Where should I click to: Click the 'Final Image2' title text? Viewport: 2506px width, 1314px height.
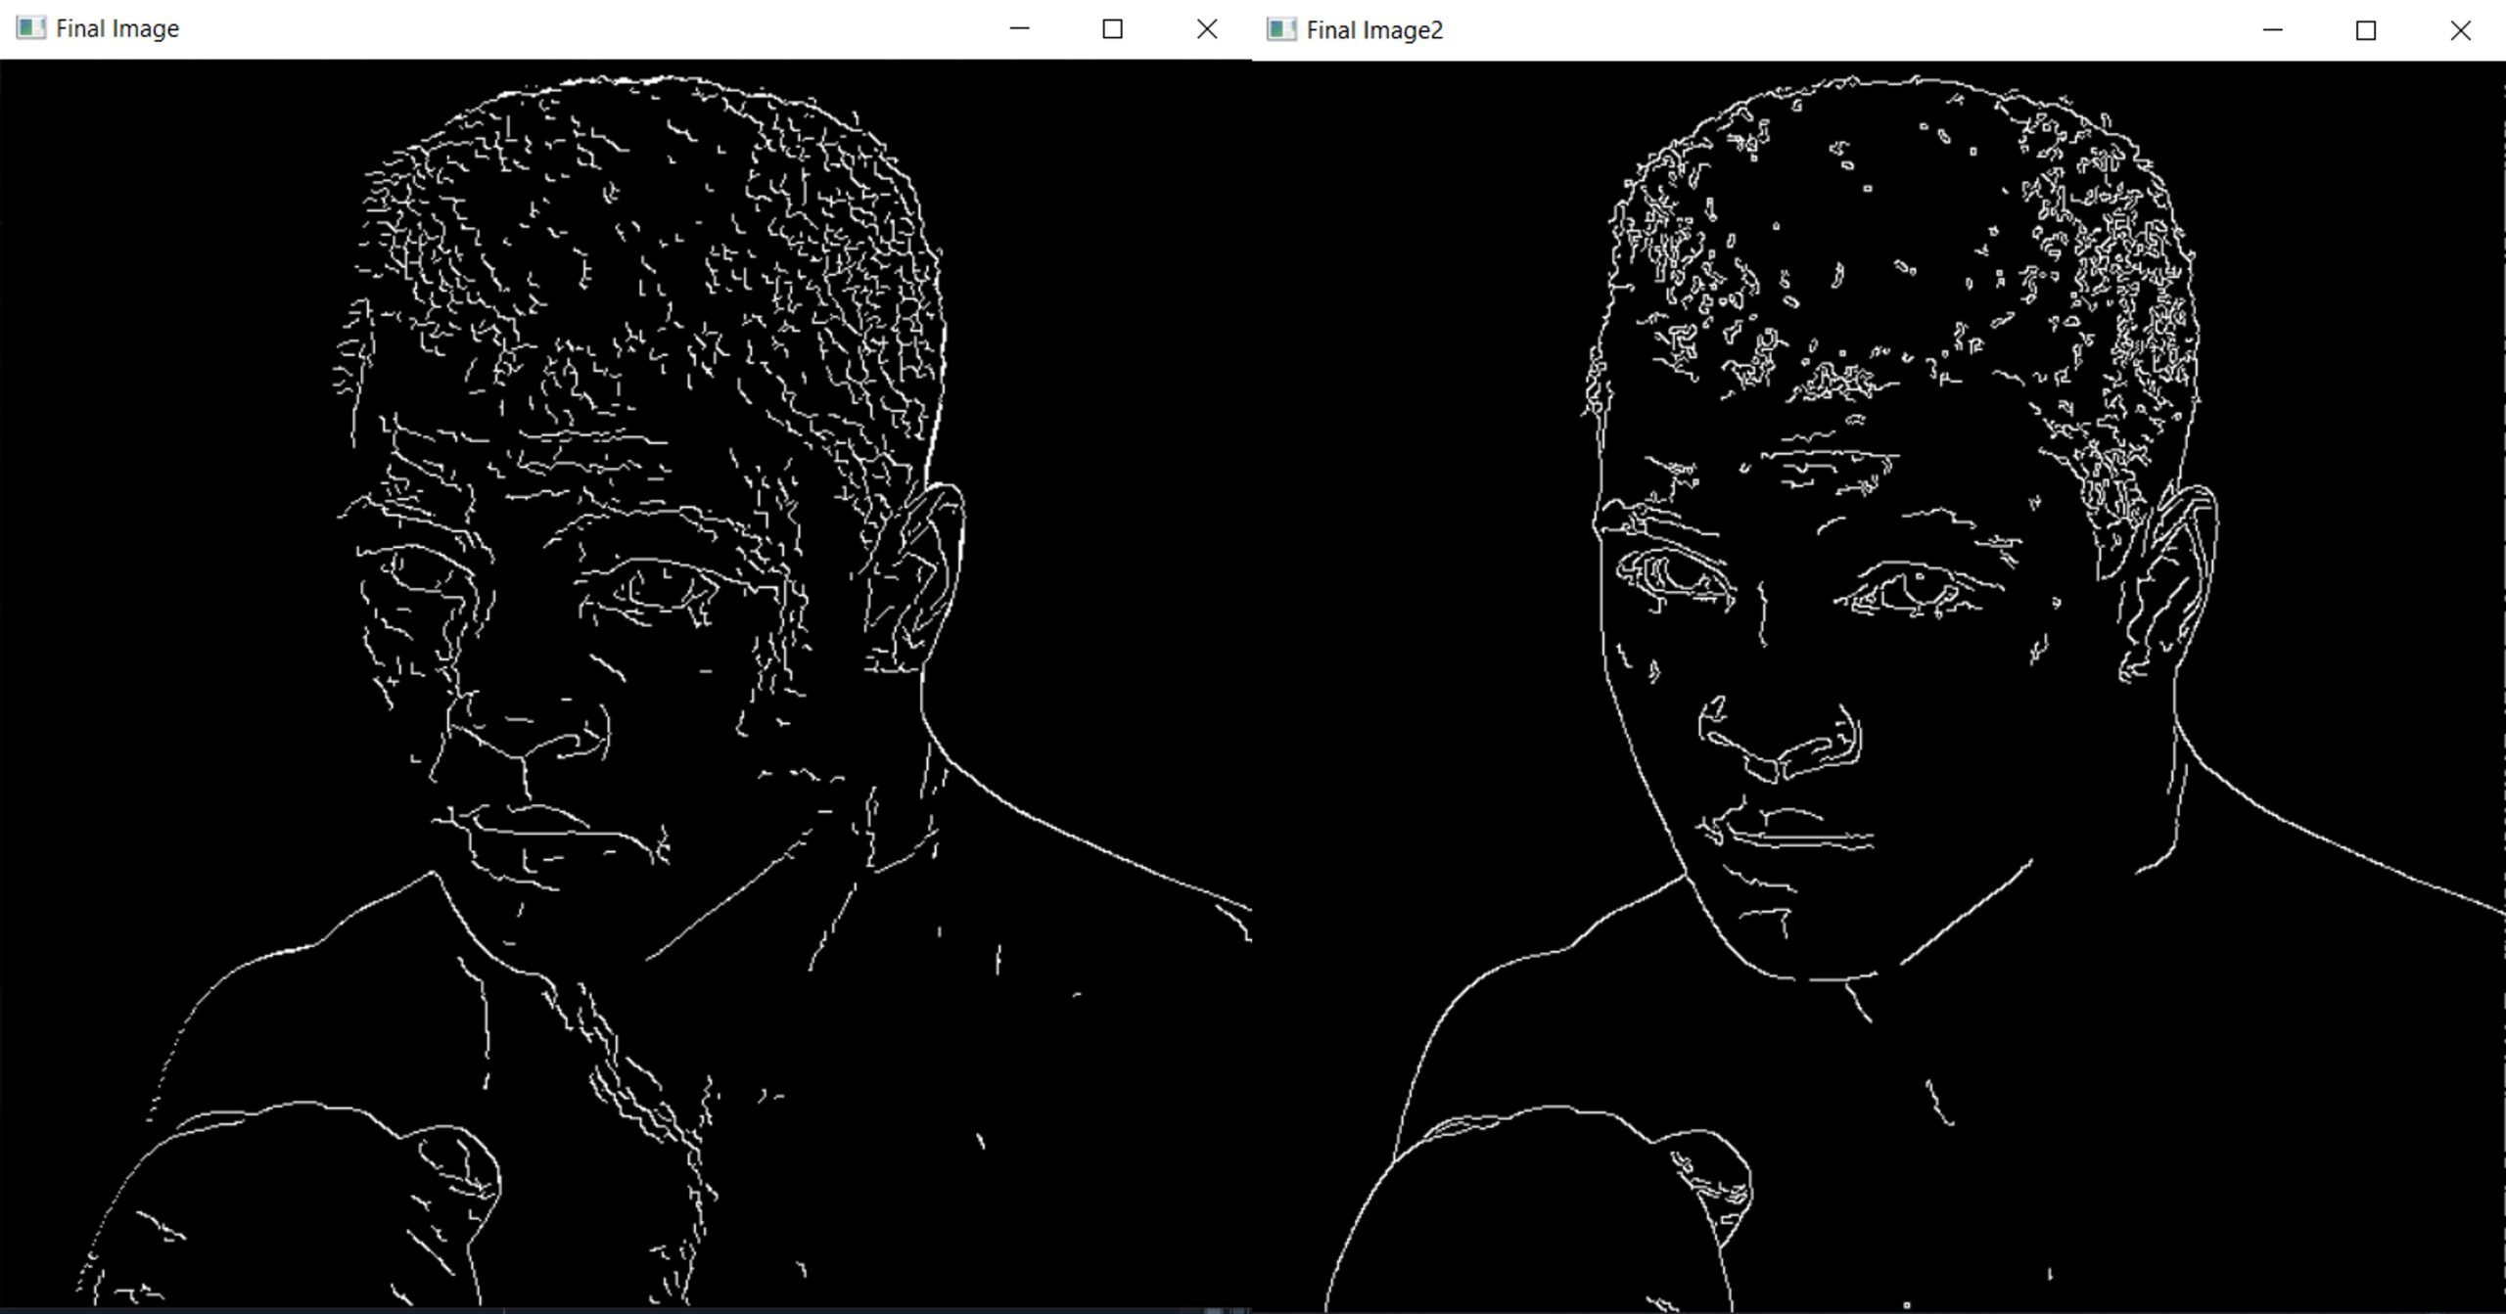[1374, 30]
